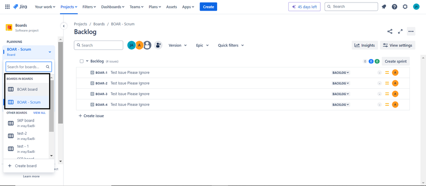The image size is (426, 186).
Task: Tick the Backlog select-all checkbox
Action: [81, 61]
